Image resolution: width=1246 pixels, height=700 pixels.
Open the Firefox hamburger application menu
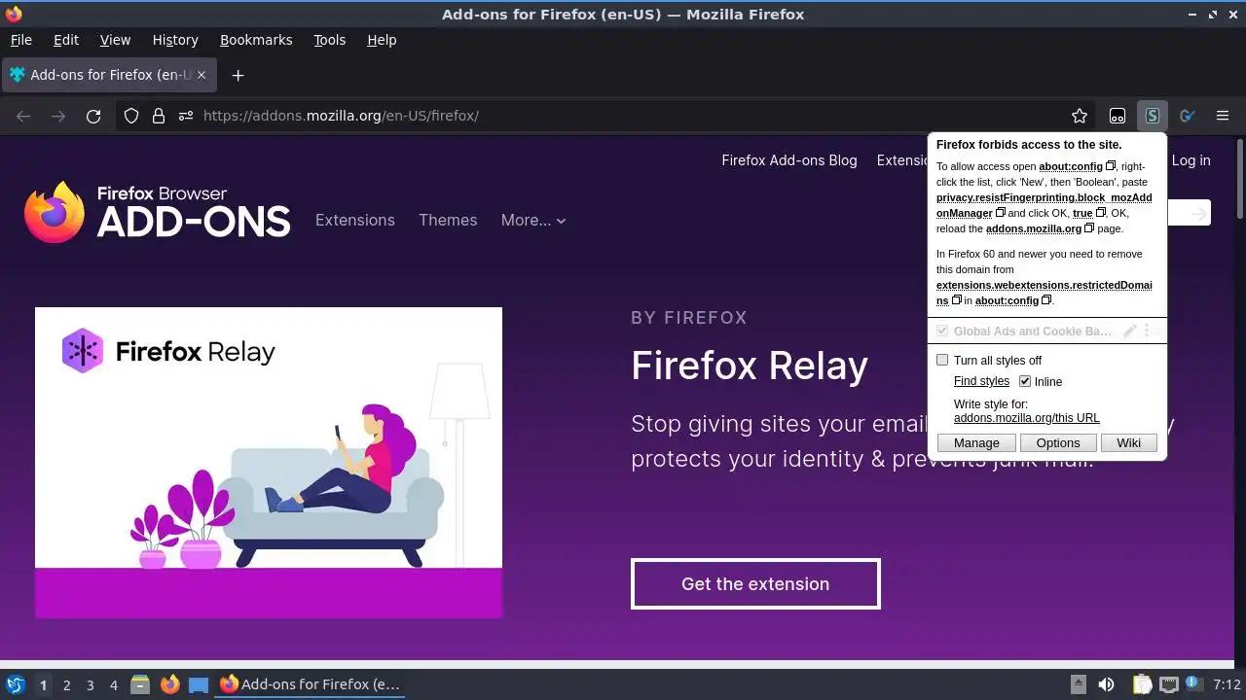[1223, 116]
